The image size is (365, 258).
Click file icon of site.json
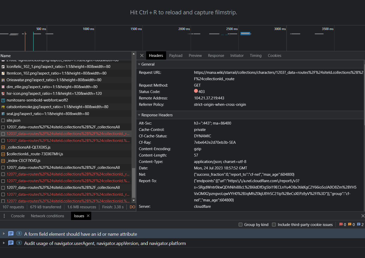pyautogui.click(x=3, y=120)
